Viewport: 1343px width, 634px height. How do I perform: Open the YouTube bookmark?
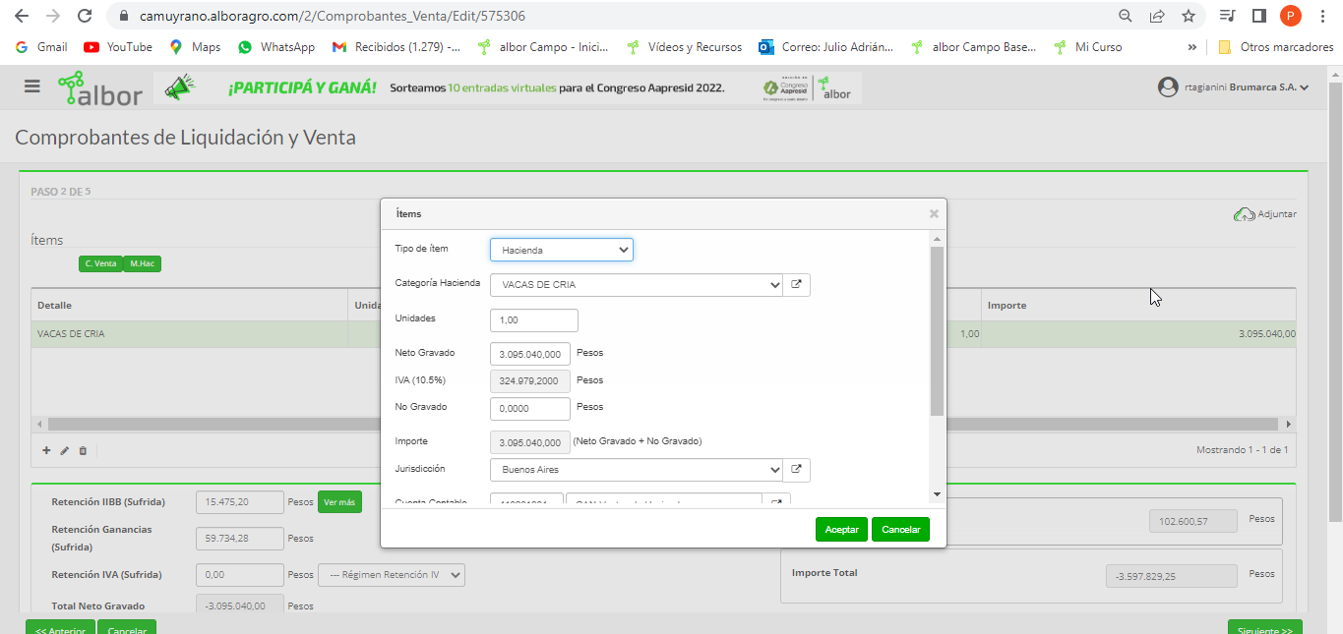pyautogui.click(x=118, y=47)
